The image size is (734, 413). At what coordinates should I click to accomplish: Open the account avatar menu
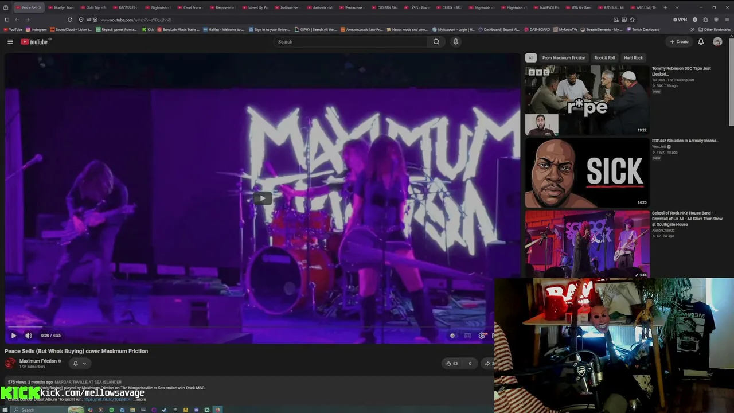717,42
